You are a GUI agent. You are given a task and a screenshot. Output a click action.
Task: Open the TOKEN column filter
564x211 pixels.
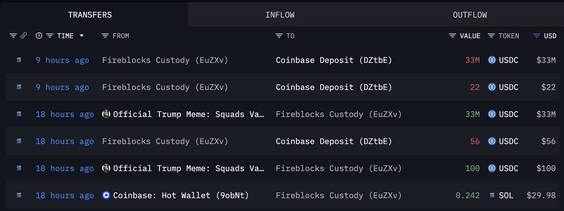click(491, 36)
